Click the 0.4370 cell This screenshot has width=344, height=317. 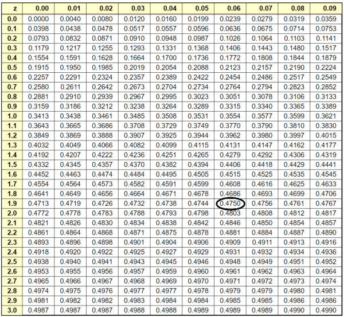(x=134, y=165)
